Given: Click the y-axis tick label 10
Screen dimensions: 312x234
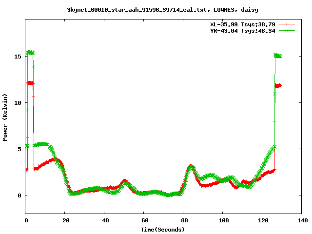Looking at the screenshot, I should 18,103.
